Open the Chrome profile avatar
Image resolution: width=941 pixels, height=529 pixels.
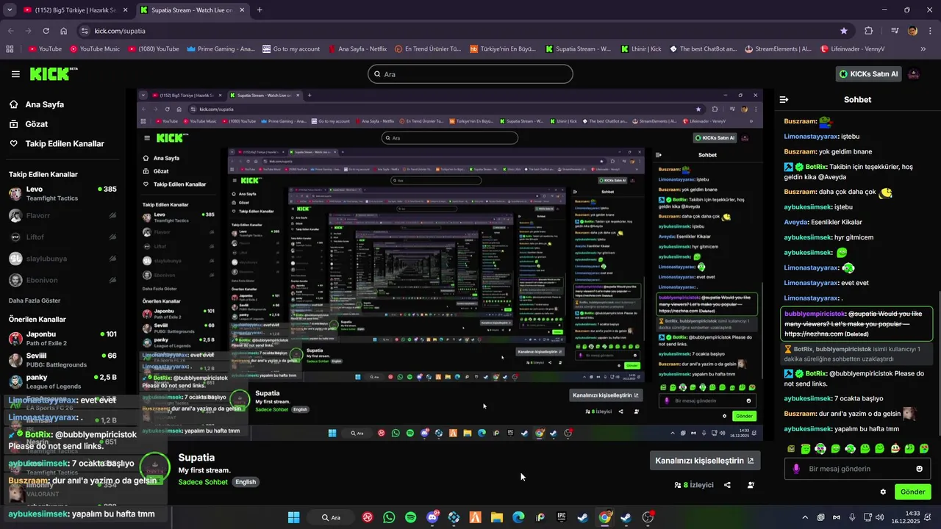click(912, 31)
